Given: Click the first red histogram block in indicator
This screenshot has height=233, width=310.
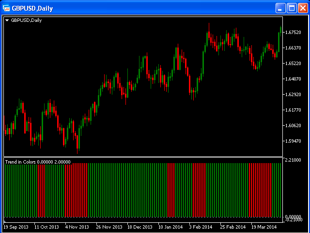Looking at the screenshot, I should [x=41, y=190].
